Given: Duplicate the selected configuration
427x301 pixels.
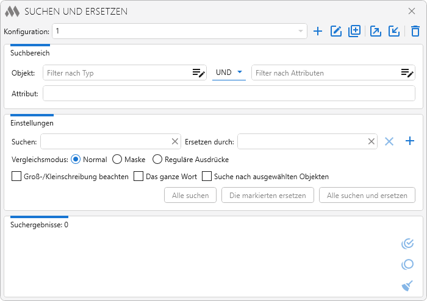Looking at the screenshot, I should (x=354, y=32).
